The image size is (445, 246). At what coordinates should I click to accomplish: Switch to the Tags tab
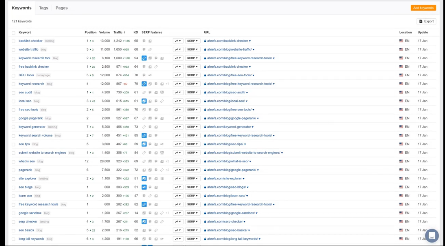coord(43,8)
